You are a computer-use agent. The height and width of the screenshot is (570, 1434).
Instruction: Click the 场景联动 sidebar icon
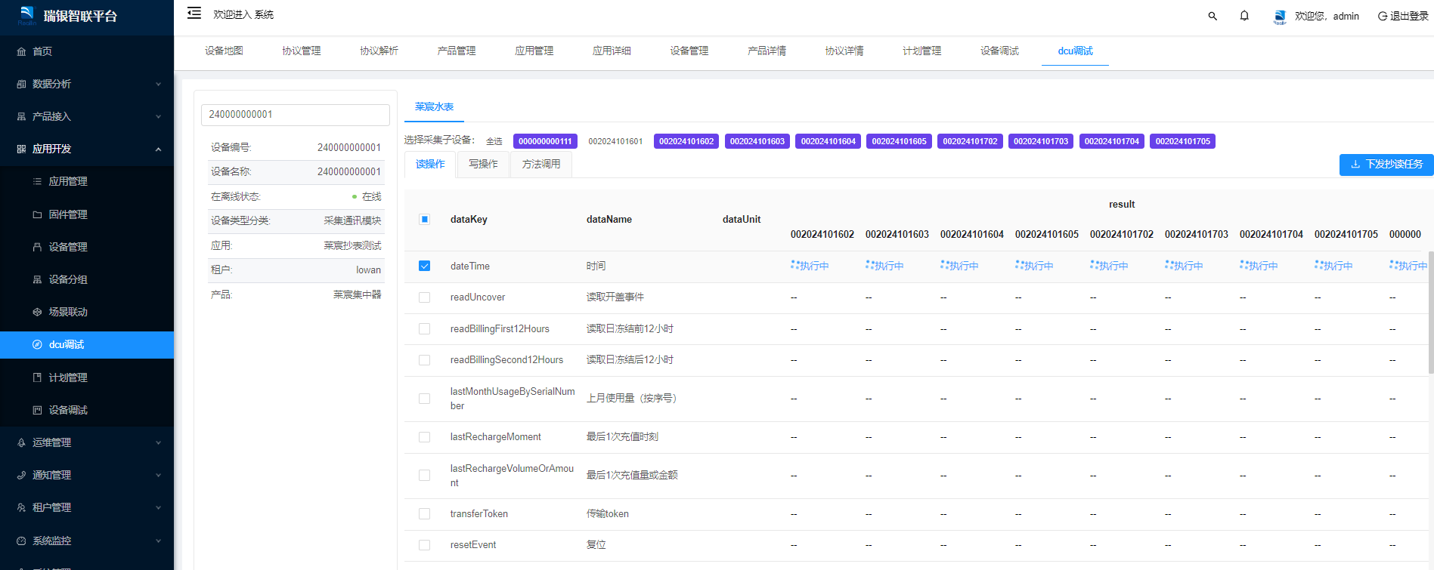pyautogui.click(x=37, y=312)
